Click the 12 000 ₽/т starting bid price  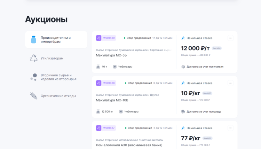pos(195,48)
